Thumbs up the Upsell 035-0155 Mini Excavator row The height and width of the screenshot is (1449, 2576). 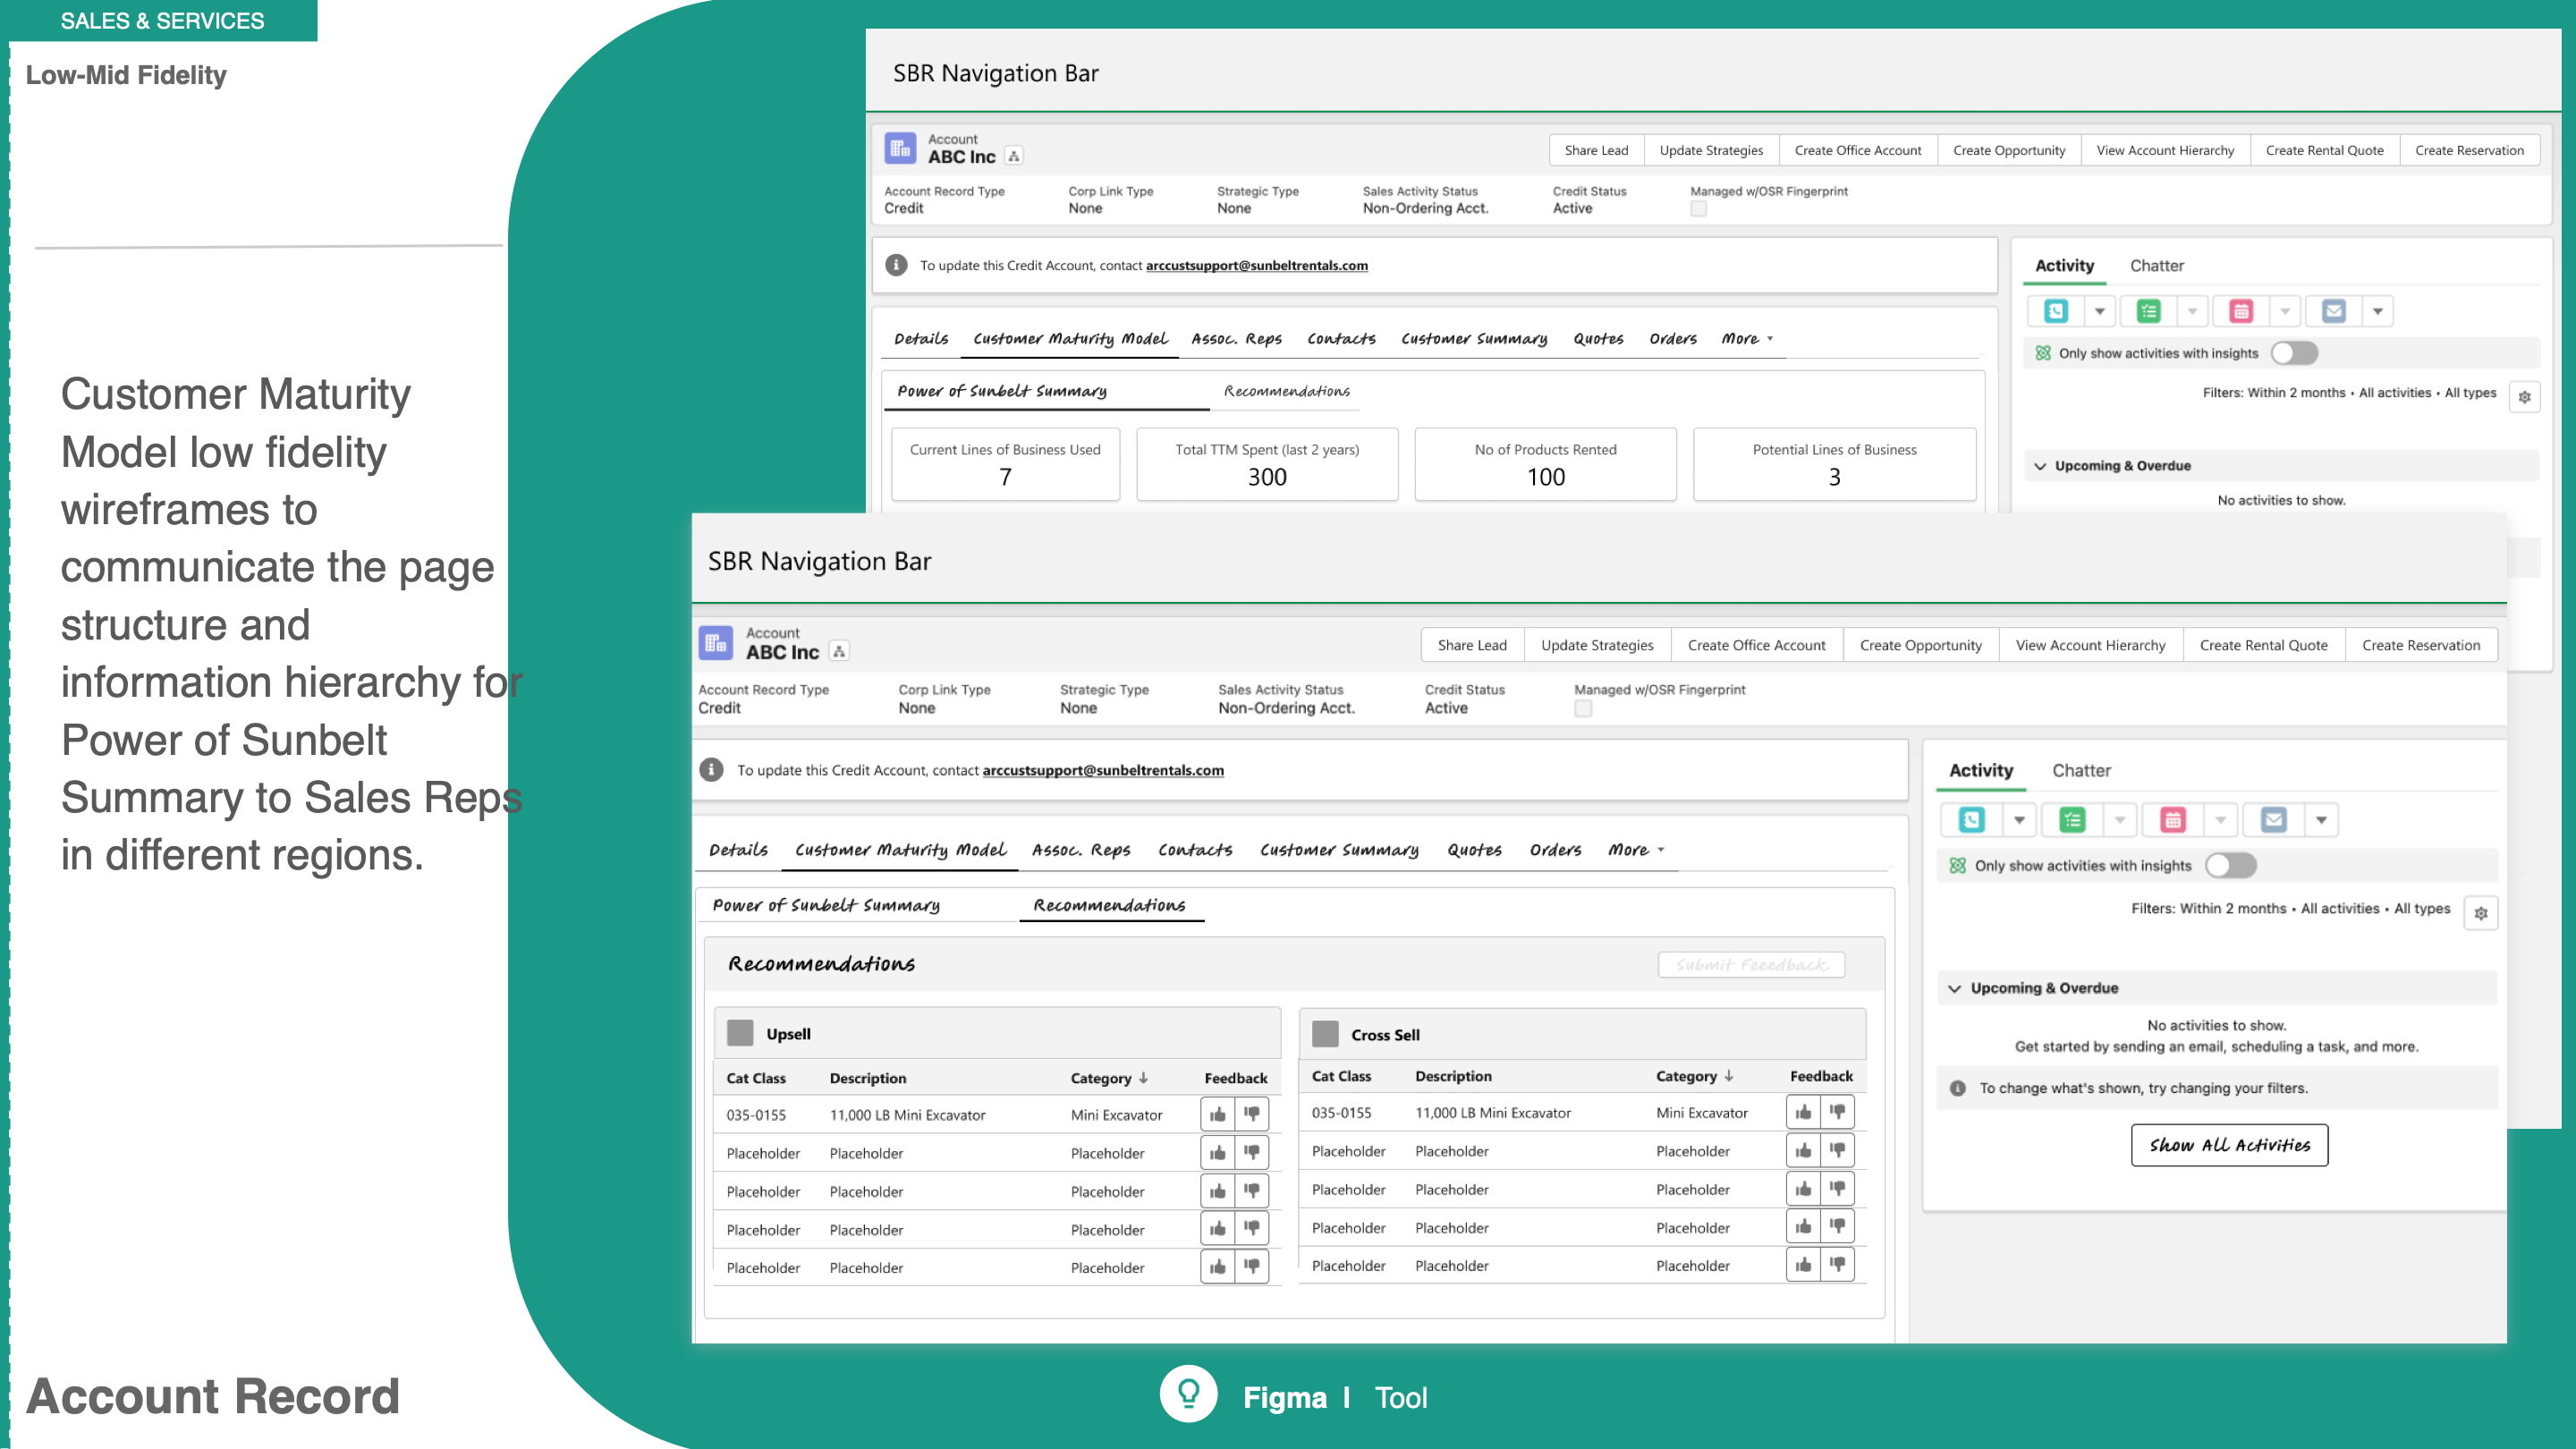[1218, 1114]
